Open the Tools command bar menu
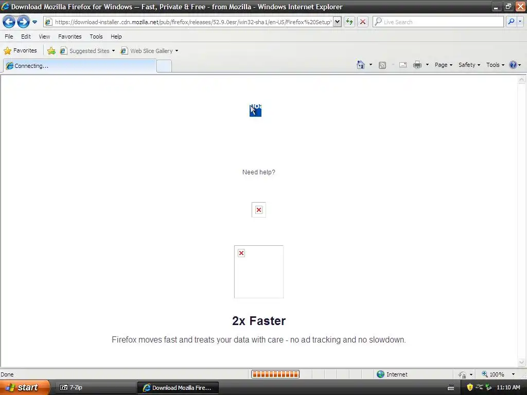Viewport: 527px width, 395px height. [495, 65]
